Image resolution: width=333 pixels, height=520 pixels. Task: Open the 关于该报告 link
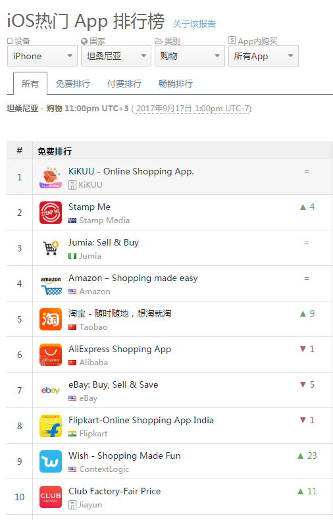(x=194, y=24)
